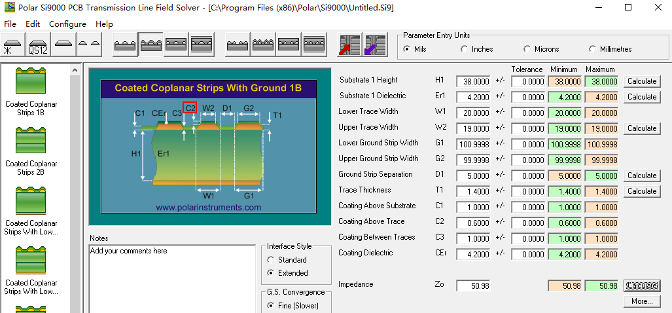Image resolution: width=672 pixels, height=313 pixels.
Task: Click the Polar Si9000 title bar app icon
Action: 9,7
